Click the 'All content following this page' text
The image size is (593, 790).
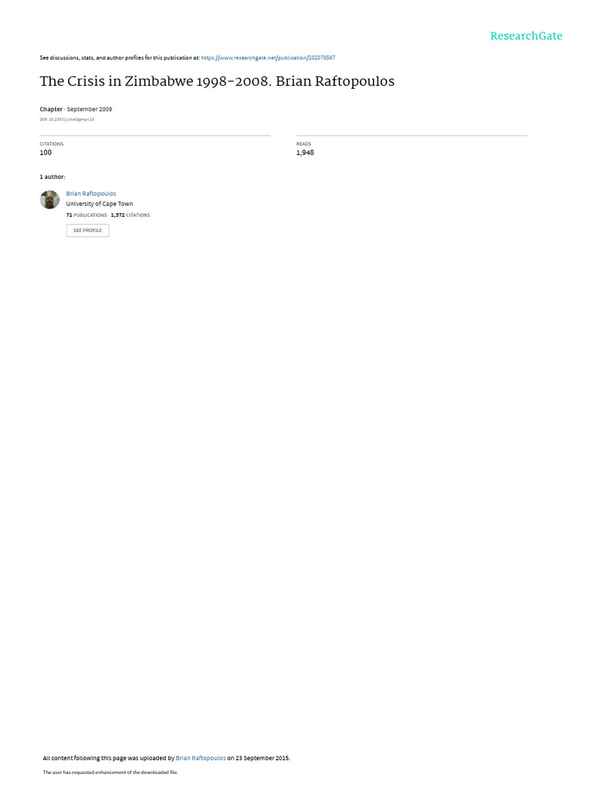[x=84, y=758]
